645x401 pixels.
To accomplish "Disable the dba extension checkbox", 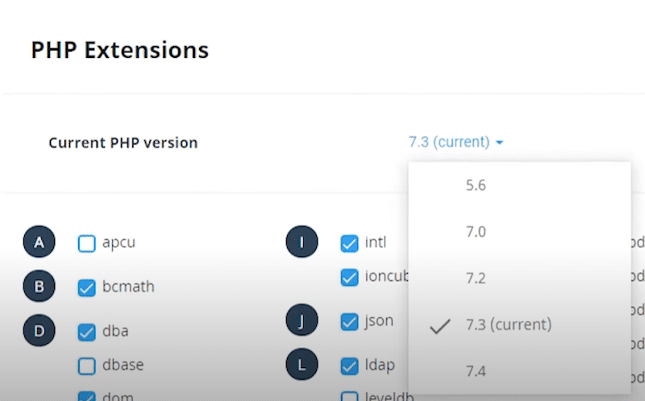I will point(87,332).
